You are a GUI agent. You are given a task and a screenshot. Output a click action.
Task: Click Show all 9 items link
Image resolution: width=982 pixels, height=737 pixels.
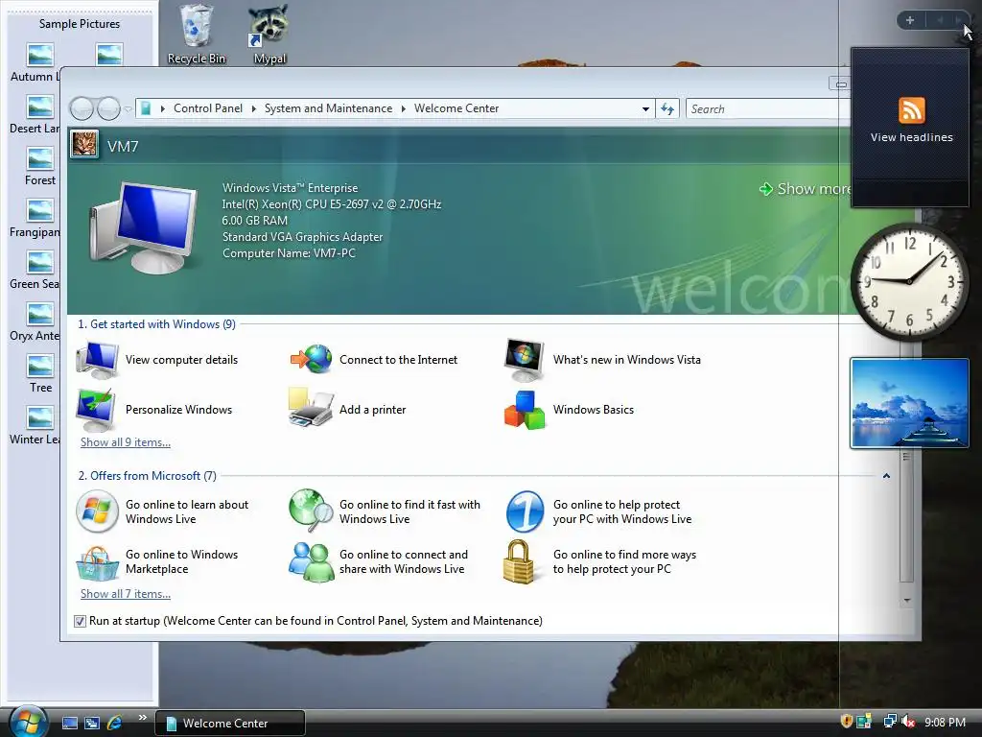click(x=126, y=442)
